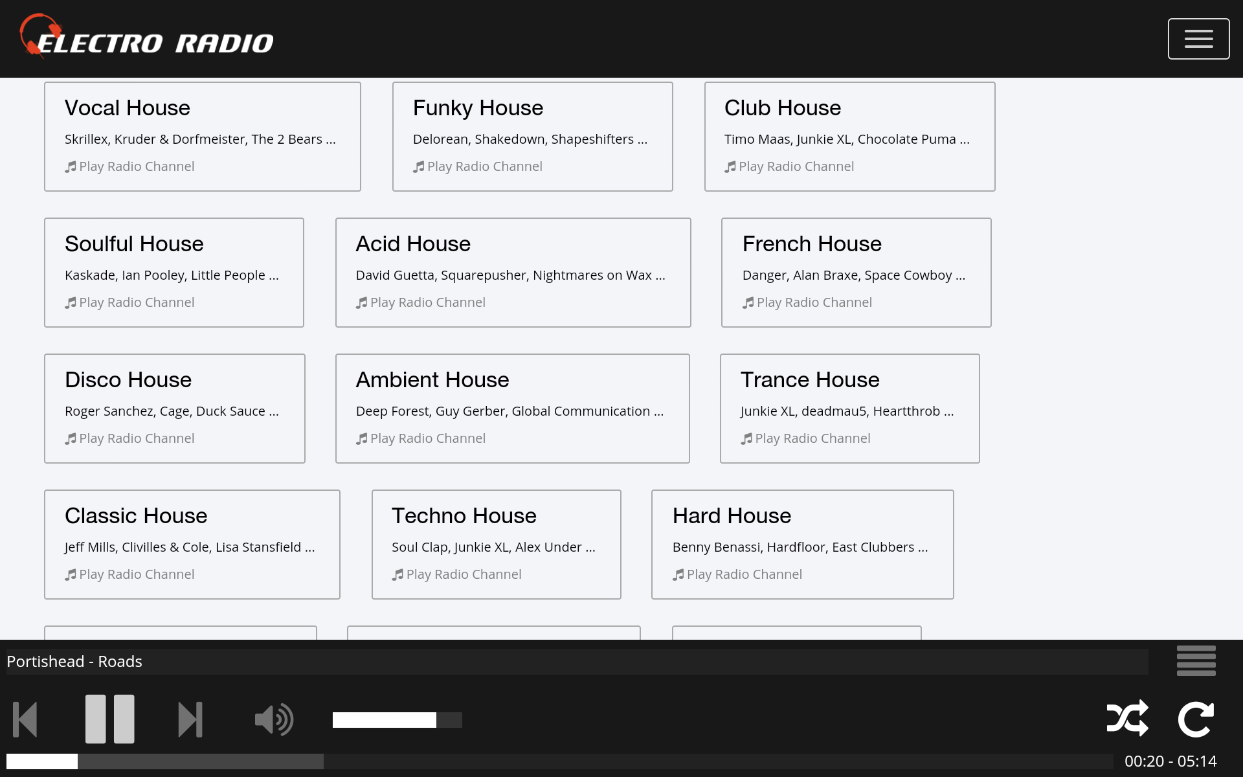Play Club House radio channel

tap(789, 166)
